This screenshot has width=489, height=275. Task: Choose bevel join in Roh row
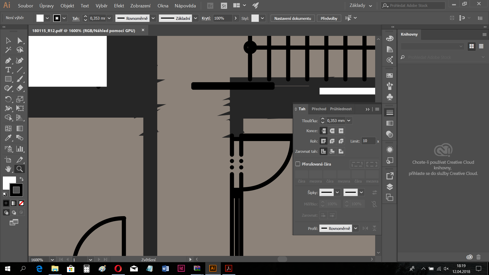pyautogui.click(x=341, y=141)
